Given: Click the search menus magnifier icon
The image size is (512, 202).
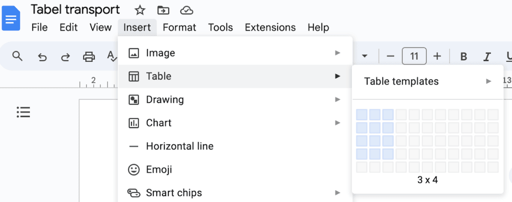Looking at the screenshot, I should [17, 56].
